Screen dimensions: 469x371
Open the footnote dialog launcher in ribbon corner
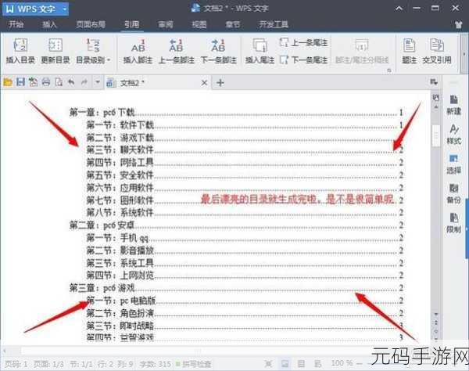coord(389,70)
